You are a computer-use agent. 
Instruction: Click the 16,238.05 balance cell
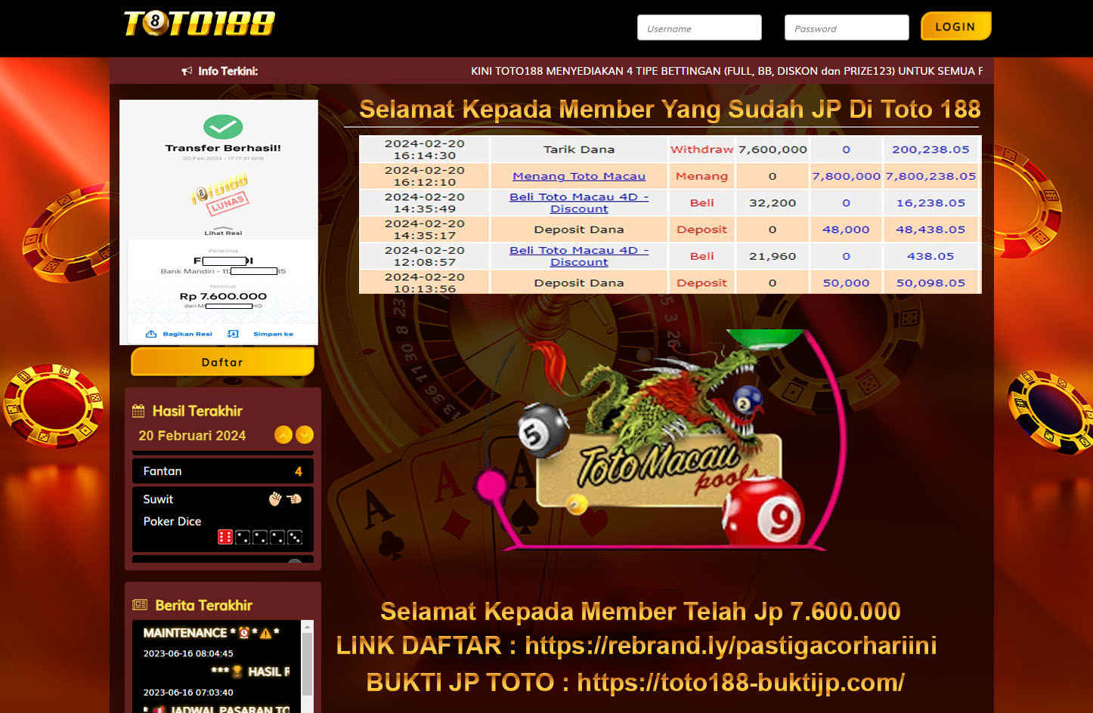point(930,202)
